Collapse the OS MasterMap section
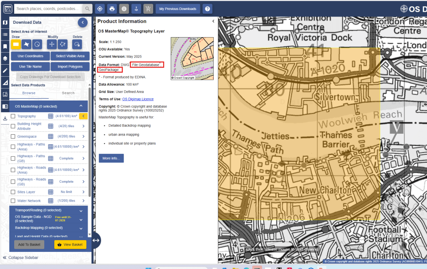This screenshot has height=269, width=427. tap(81, 106)
